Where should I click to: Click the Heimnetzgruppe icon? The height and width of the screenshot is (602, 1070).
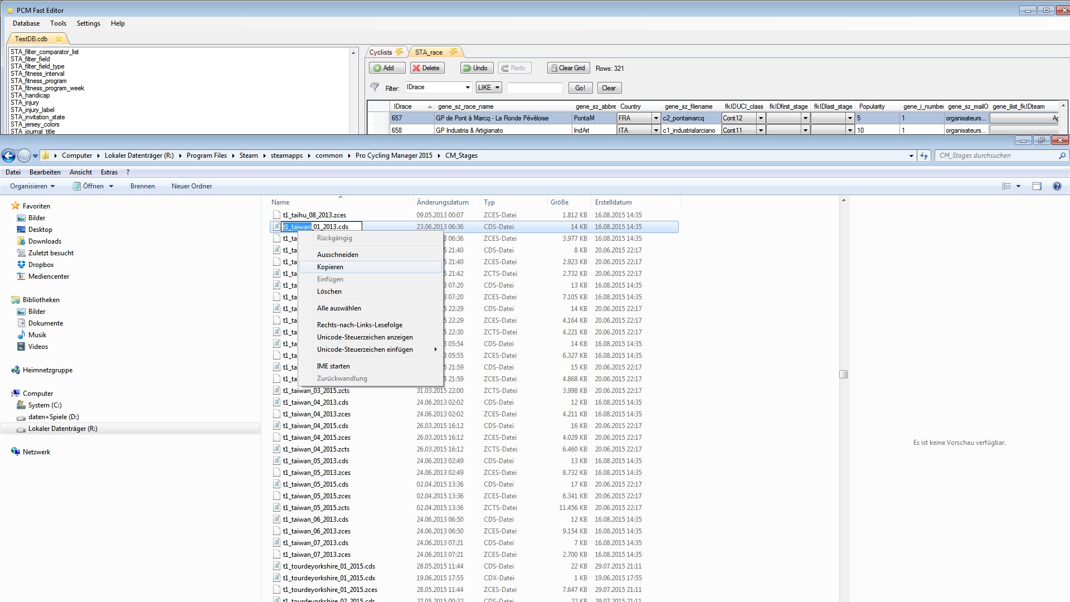tap(16, 370)
